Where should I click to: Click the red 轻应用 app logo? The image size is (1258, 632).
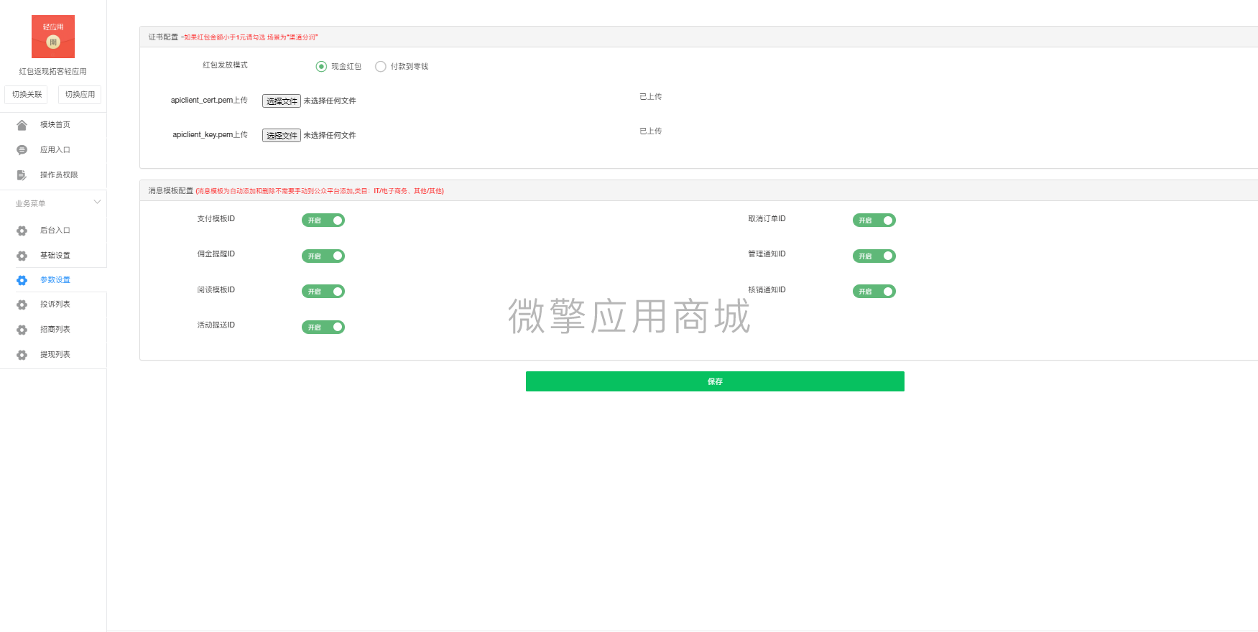[53, 37]
